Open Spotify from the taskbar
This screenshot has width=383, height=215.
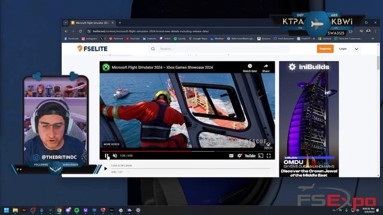tap(77, 210)
